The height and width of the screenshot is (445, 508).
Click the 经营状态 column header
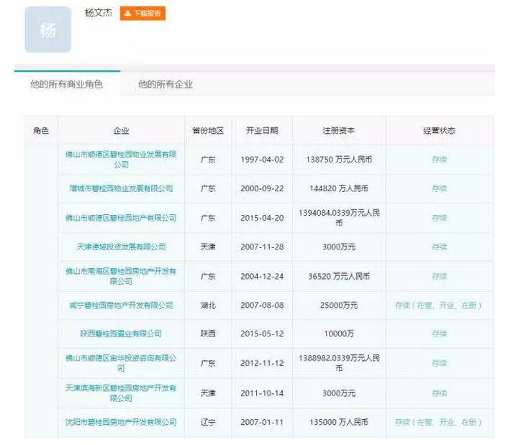click(439, 130)
